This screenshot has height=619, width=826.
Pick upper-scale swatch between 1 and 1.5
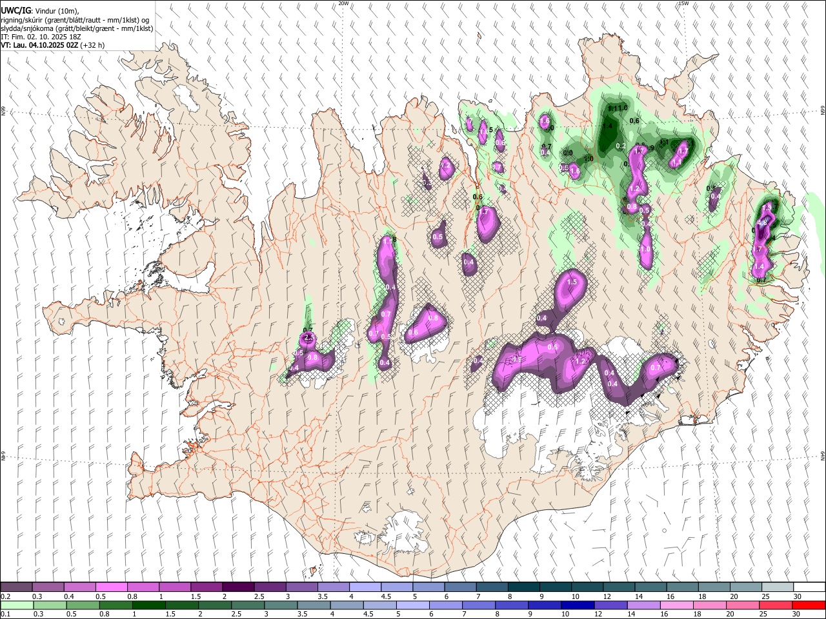coord(174,587)
